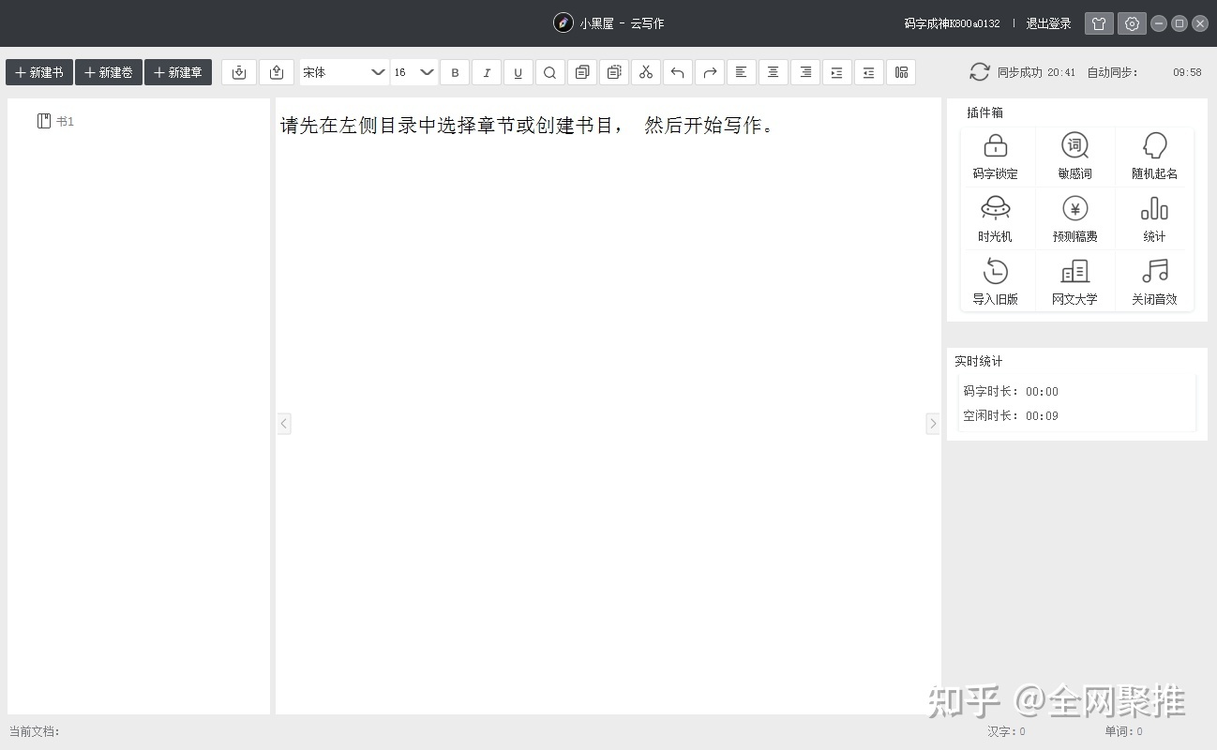Click the 当前文档 status bar label

(35, 731)
